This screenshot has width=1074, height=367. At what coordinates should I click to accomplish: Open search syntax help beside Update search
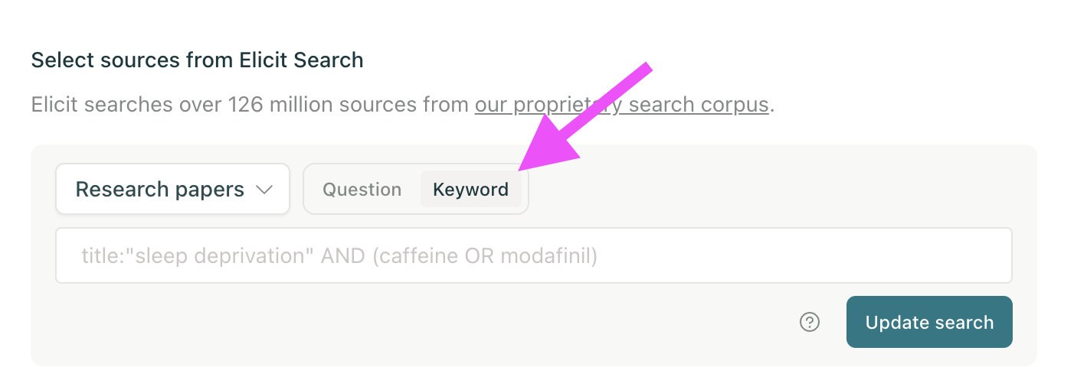click(x=809, y=323)
